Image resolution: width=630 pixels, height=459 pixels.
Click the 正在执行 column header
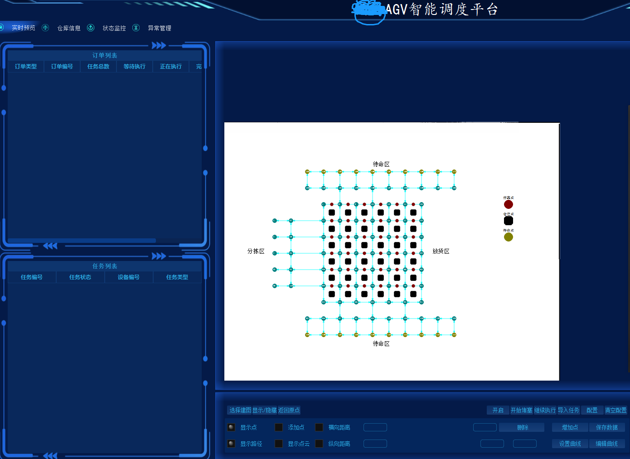(x=171, y=67)
